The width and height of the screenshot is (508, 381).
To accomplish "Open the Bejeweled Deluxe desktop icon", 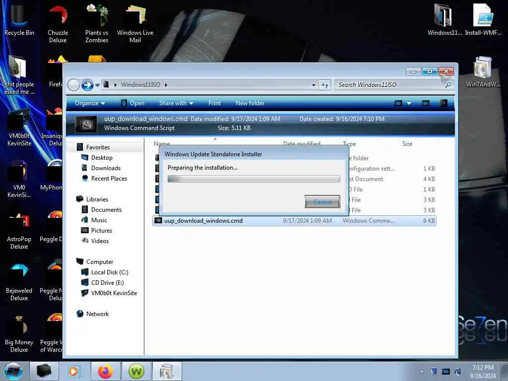I will point(19,281).
